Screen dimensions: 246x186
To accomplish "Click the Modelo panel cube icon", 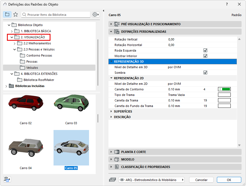I will 117,159.
